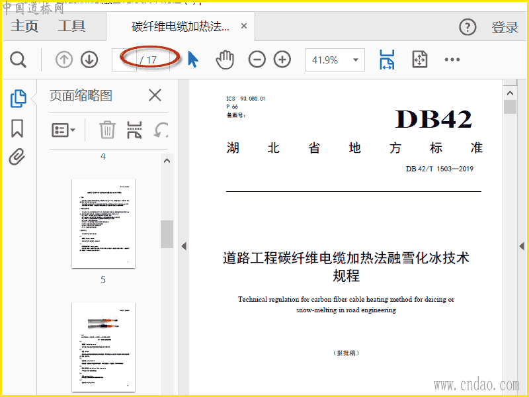Click the thumbnail panel scrollbar handle
The height and width of the screenshot is (397, 529).
point(167,234)
